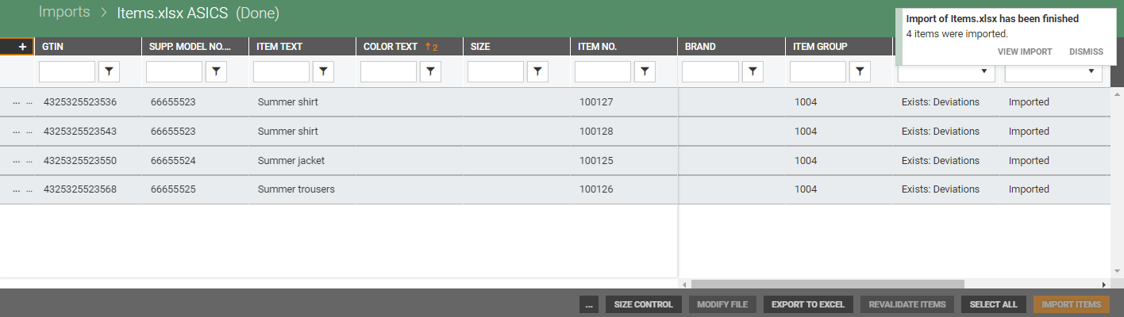Expand the status filter dropdown beside Item Group
This screenshot has width=1124, height=317.
coord(946,72)
